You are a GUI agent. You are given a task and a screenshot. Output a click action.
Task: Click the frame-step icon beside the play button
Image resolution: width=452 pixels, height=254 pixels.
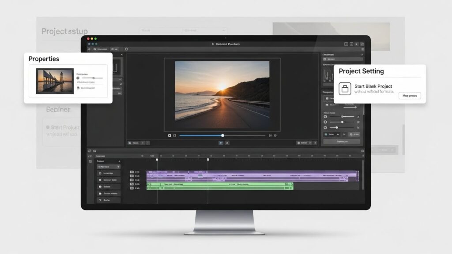click(x=226, y=143)
